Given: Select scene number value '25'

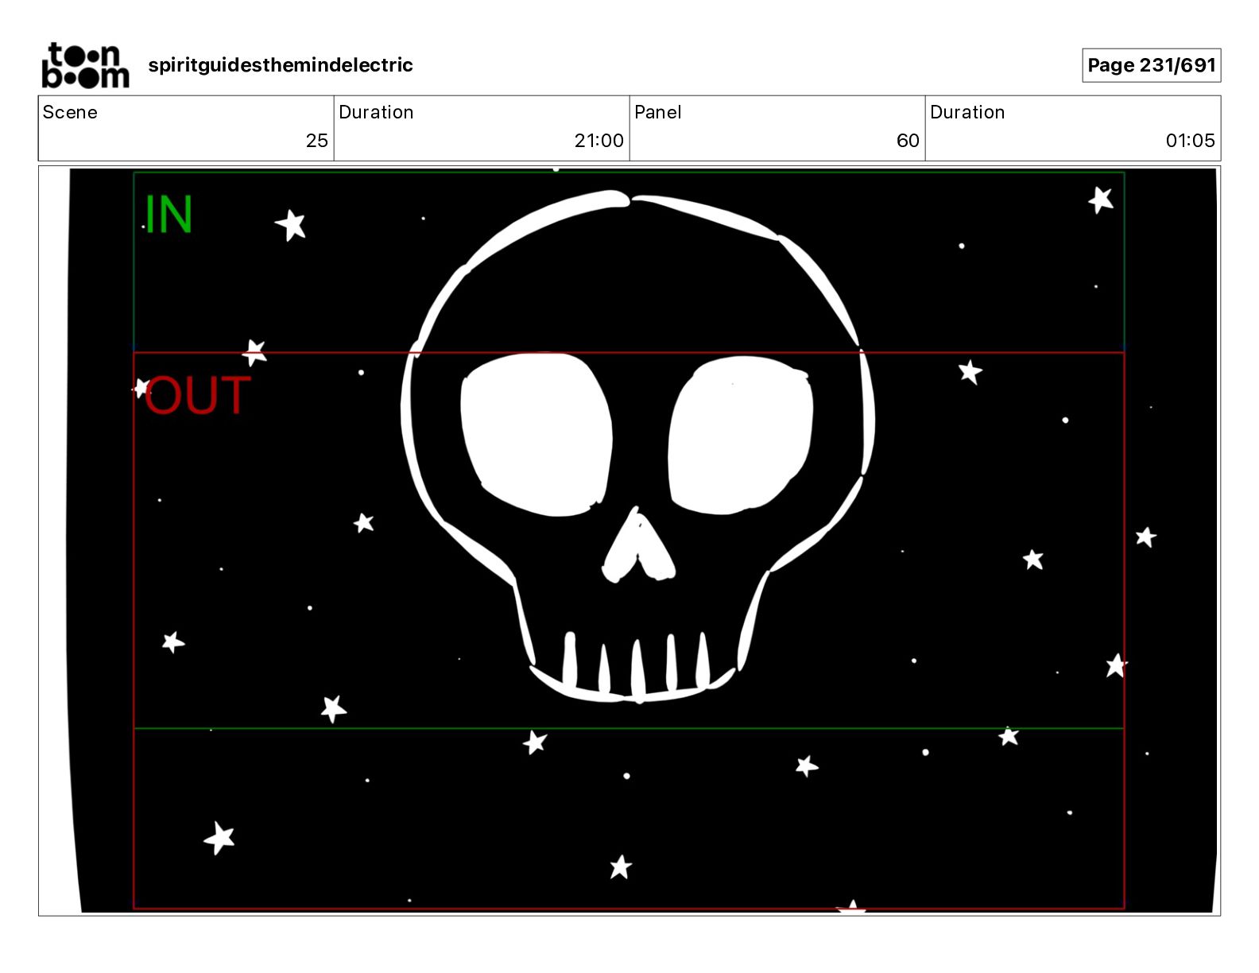Looking at the screenshot, I should click(x=316, y=141).
